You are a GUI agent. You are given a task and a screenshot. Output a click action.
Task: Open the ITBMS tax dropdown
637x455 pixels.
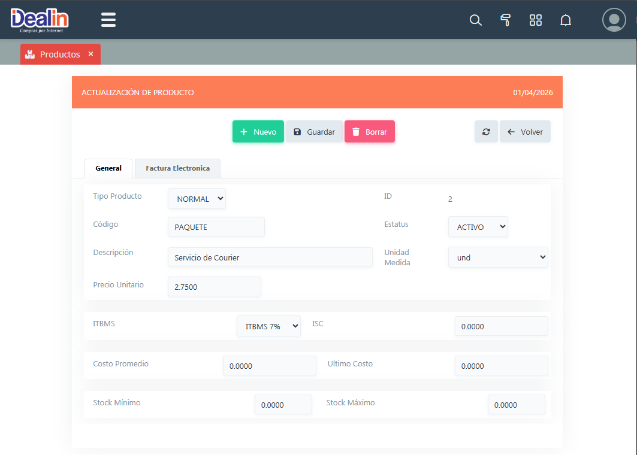268,326
